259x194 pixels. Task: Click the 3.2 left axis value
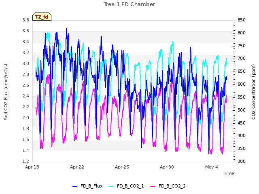(26, 53)
